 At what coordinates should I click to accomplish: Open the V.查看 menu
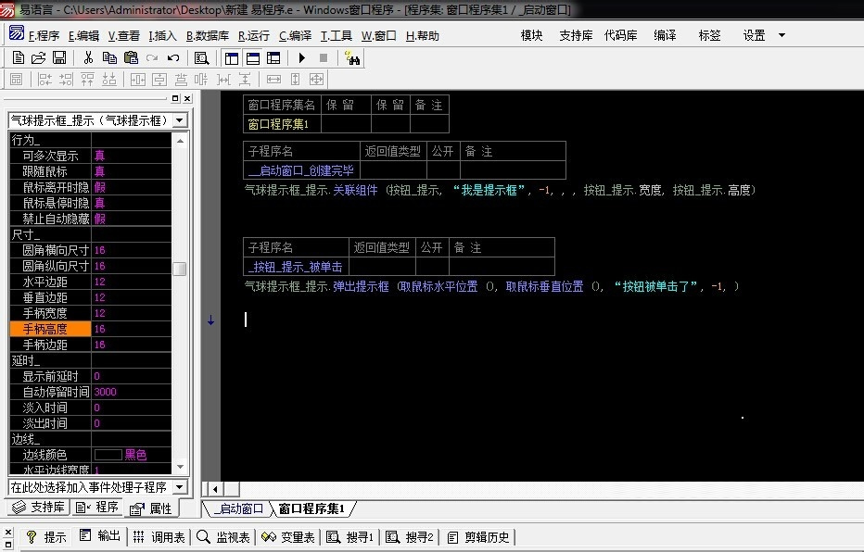pyautogui.click(x=124, y=36)
